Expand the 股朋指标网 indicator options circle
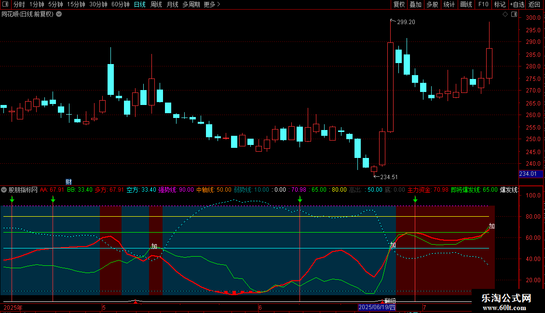Image resolution: width=545 pixels, height=313 pixels. [x=4, y=190]
